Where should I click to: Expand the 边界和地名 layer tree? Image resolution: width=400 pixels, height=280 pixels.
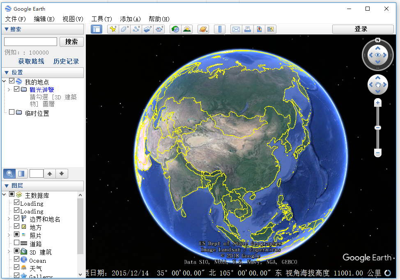[x=9, y=219]
